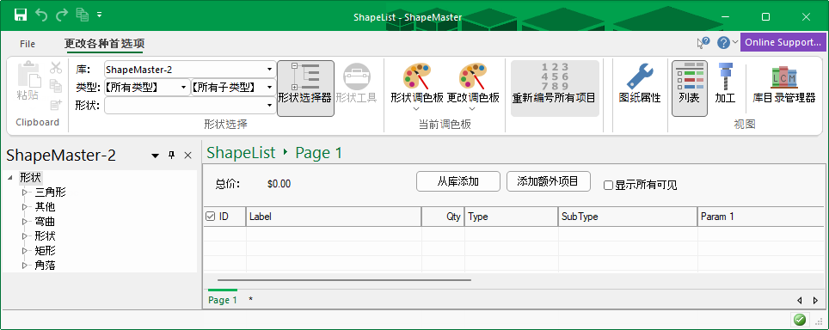Click the ShapeList breadcrumb link
The height and width of the screenshot is (330, 829).
coord(241,153)
